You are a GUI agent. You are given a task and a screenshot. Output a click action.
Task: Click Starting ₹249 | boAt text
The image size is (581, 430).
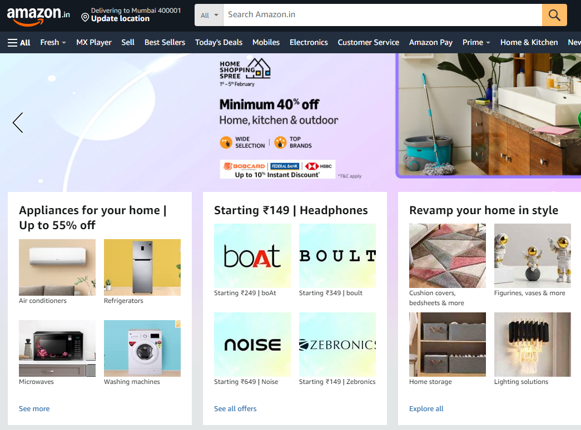tap(245, 293)
